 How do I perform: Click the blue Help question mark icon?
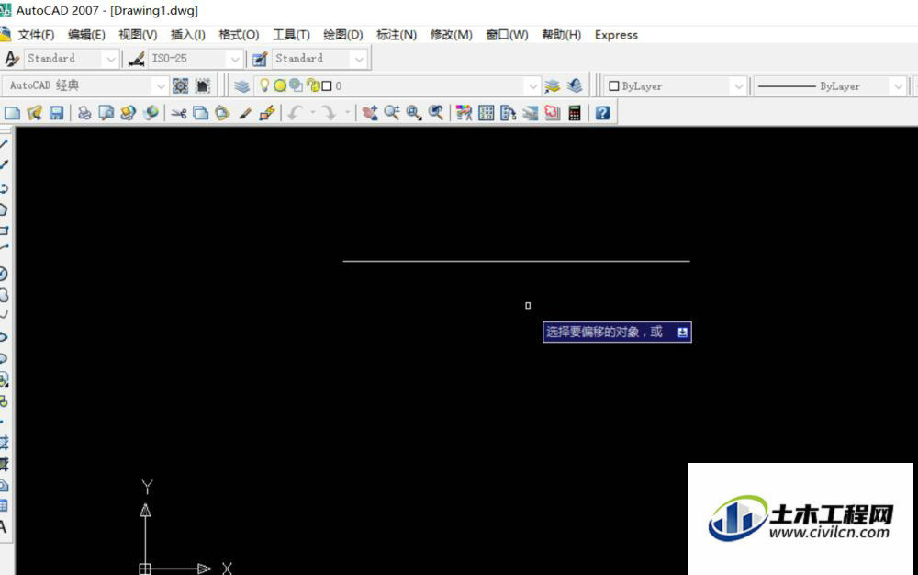[x=602, y=112]
